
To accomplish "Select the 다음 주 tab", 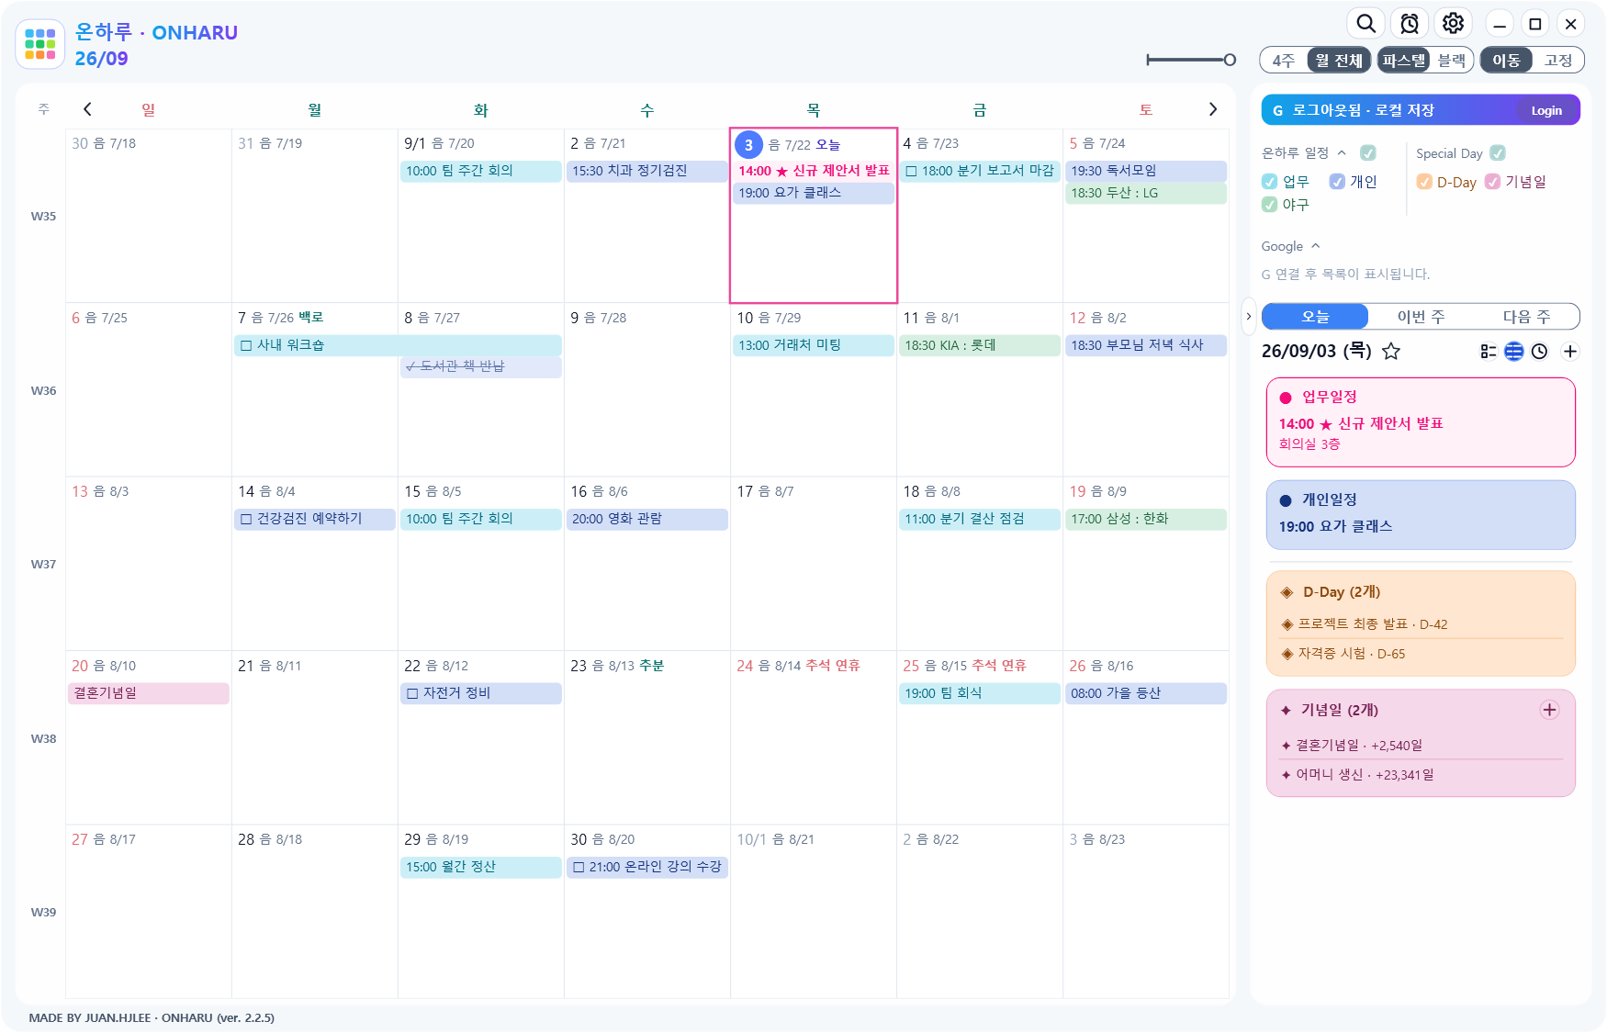I will pos(1526,317).
